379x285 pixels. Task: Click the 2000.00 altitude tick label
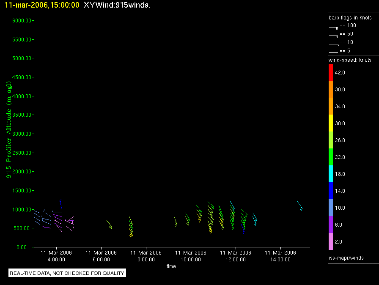point(22,172)
